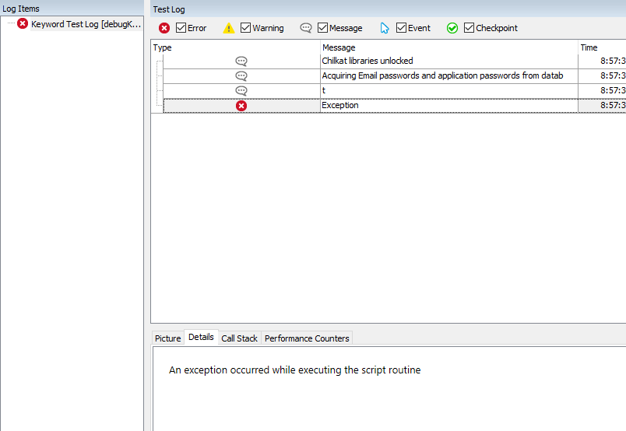Click the Test Log panel header

click(388, 9)
